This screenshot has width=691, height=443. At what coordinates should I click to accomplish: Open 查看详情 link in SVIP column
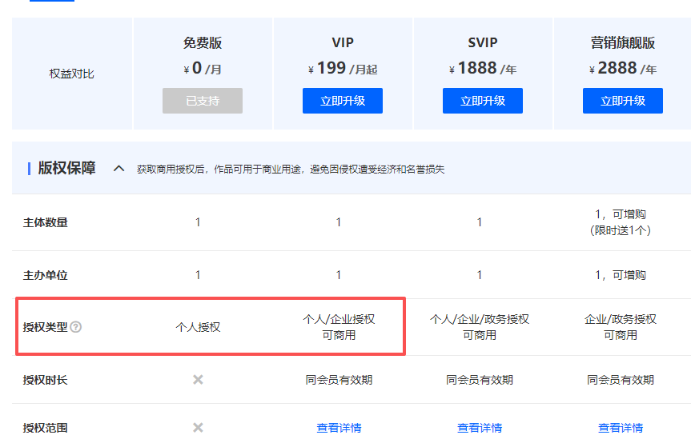pos(480,428)
